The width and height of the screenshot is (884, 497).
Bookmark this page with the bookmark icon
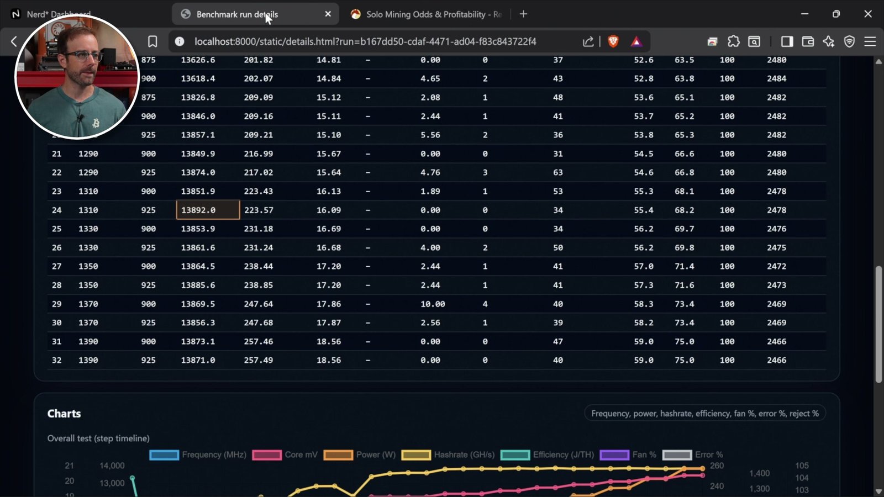point(152,41)
